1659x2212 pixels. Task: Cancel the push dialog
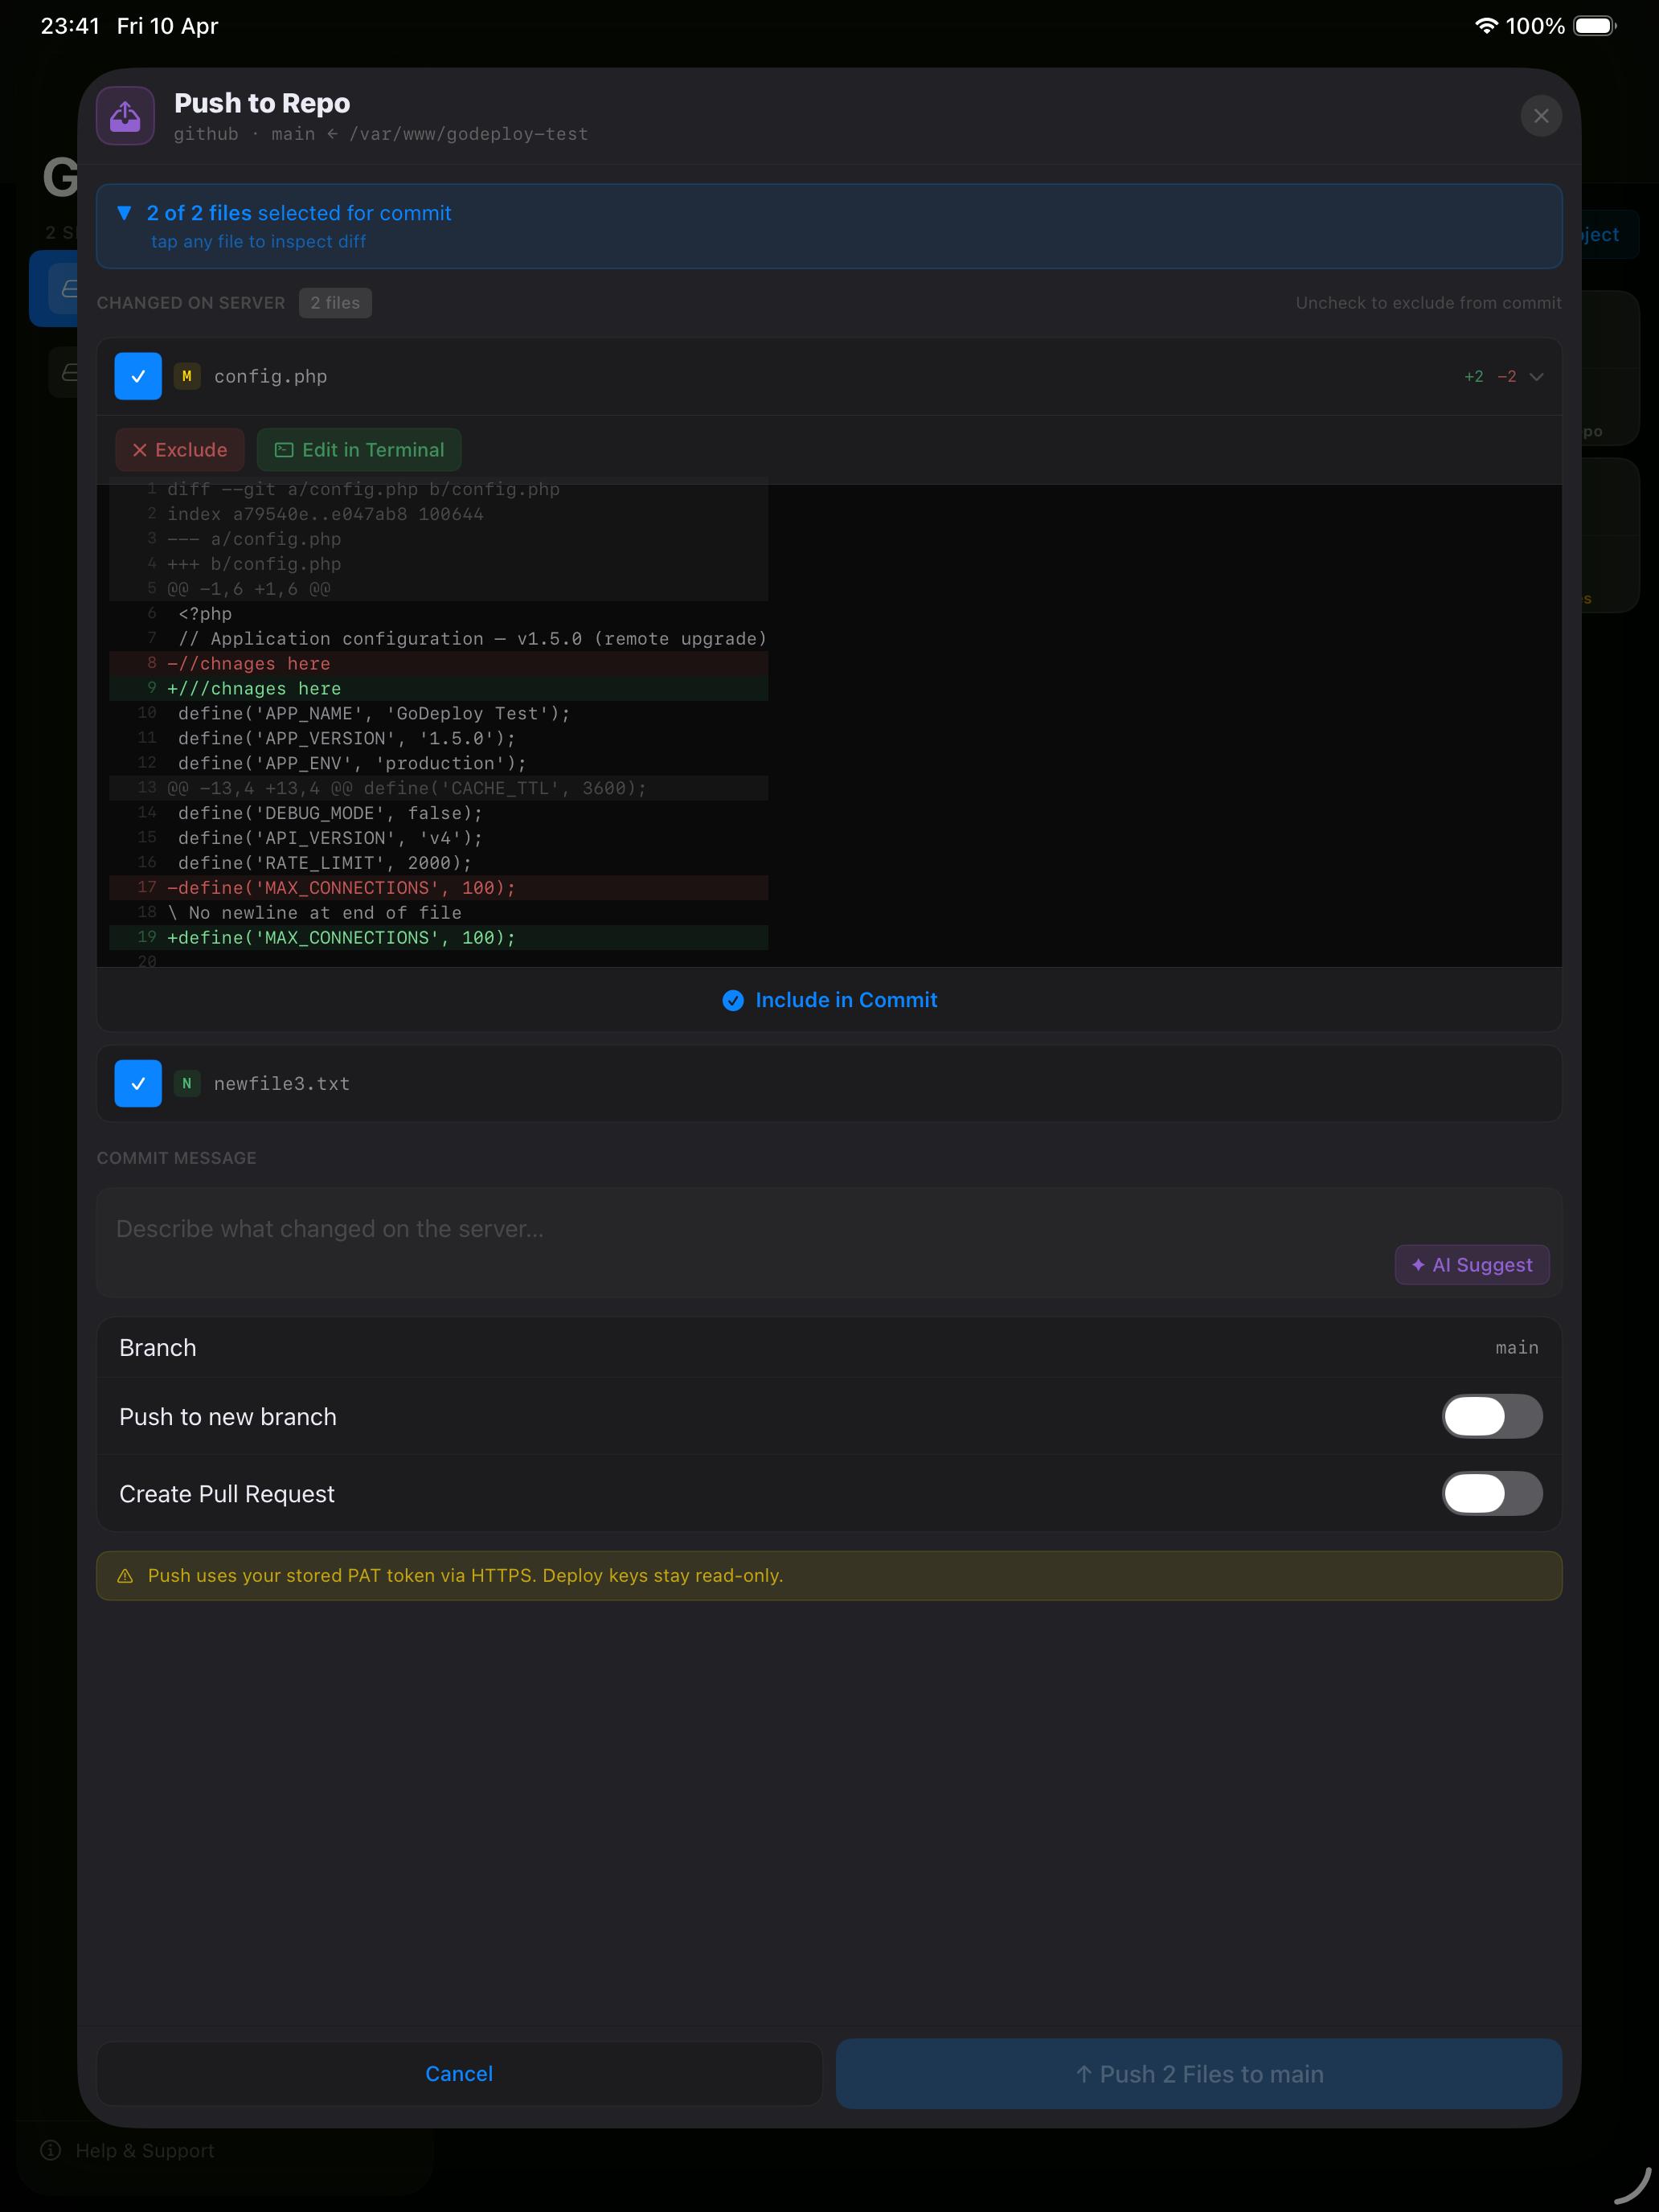(x=459, y=2074)
